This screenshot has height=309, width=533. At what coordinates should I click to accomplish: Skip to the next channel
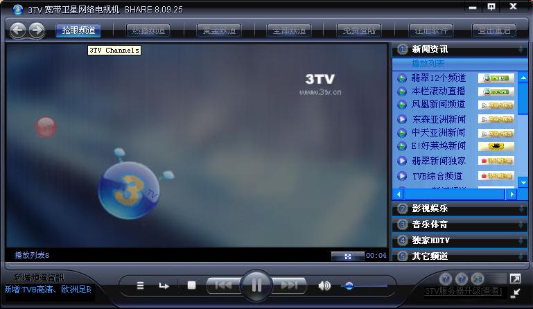click(x=290, y=285)
